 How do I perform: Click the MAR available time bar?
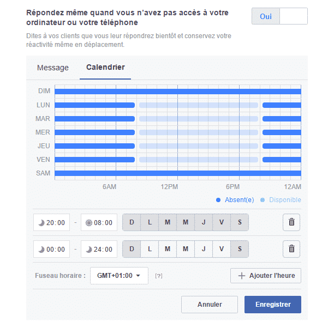tap(199, 118)
